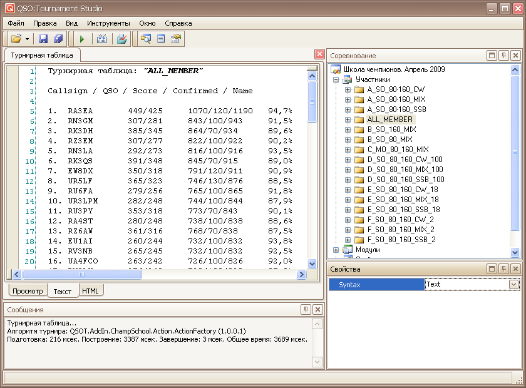Expand the Модули tree node
The image size is (526, 388).
click(336, 250)
